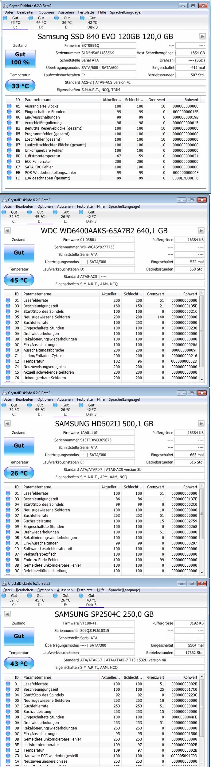Screen dimensions: 211x767
Task: Click raw value 000005094C0D in SP2504C table
Action: point(184,756)
